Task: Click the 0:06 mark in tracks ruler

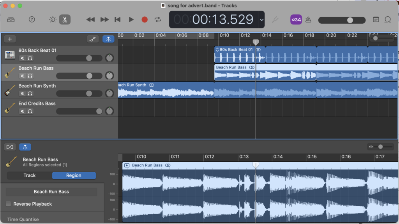Action: click(182, 35)
